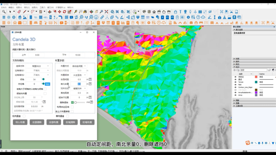
Task: Open the layout order dropdown
Action: (x=79, y=75)
